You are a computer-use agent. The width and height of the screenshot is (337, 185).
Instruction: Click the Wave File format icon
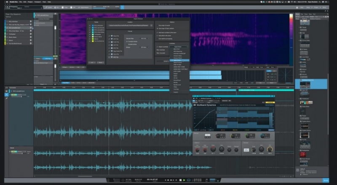click(112, 36)
